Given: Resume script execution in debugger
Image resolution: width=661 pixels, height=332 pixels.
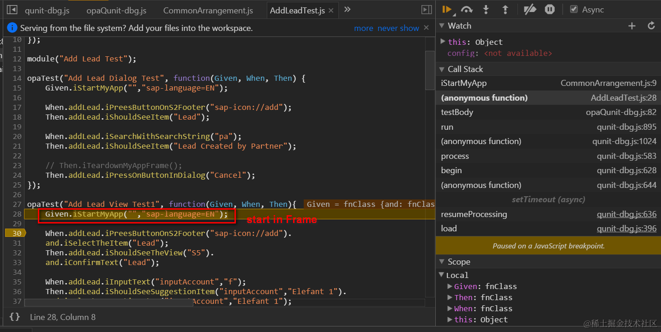Looking at the screenshot, I should (x=447, y=9).
